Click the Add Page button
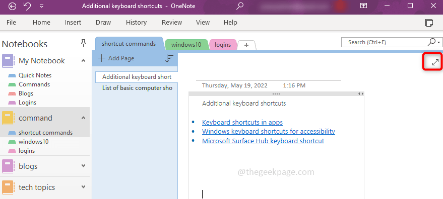This screenshot has height=199, width=443. [x=116, y=58]
